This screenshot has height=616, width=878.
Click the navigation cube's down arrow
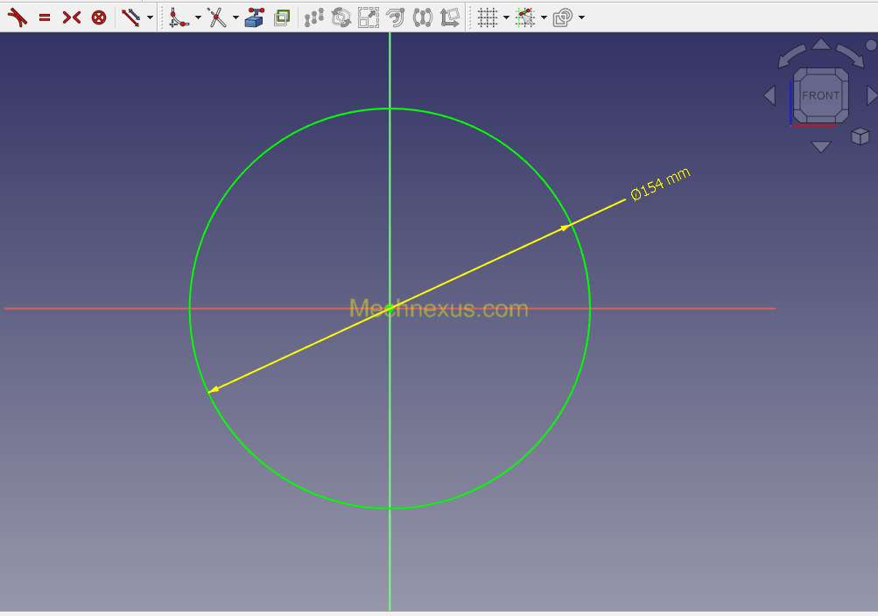click(820, 147)
